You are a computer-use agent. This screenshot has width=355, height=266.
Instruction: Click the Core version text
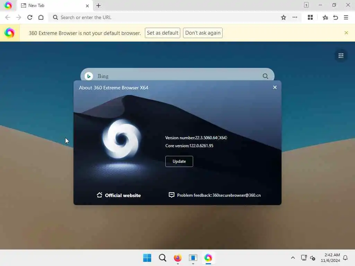point(189,146)
